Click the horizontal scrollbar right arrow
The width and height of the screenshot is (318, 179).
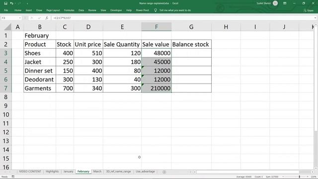pos(313,172)
